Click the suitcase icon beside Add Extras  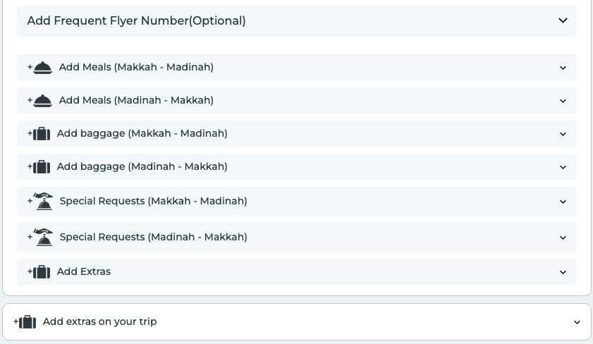(42, 272)
